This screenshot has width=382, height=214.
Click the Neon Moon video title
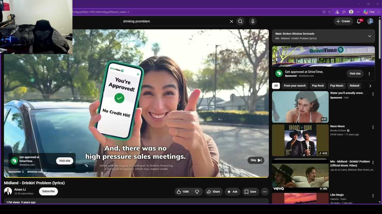pos(337,126)
